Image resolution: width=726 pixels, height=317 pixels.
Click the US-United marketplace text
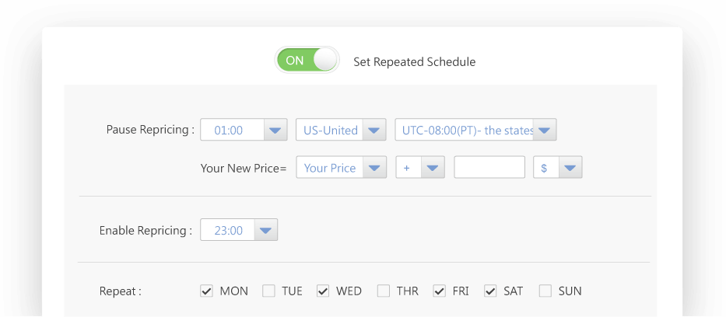331,131
